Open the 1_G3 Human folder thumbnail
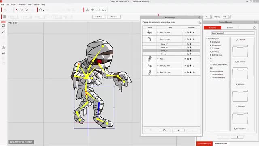The width and height of the screenshot is (259, 146). [x=240, y=51]
